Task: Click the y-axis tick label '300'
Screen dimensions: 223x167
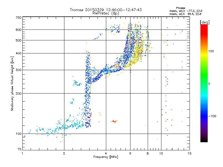Action: pyautogui.click(x=18, y=70)
